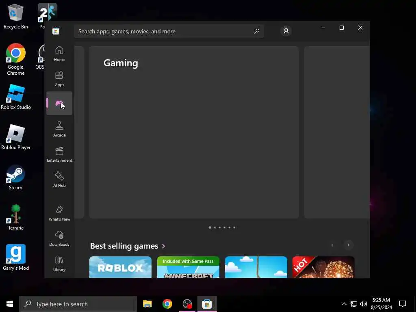
Task: Maximize the Microsoft Store window
Action: click(341, 28)
